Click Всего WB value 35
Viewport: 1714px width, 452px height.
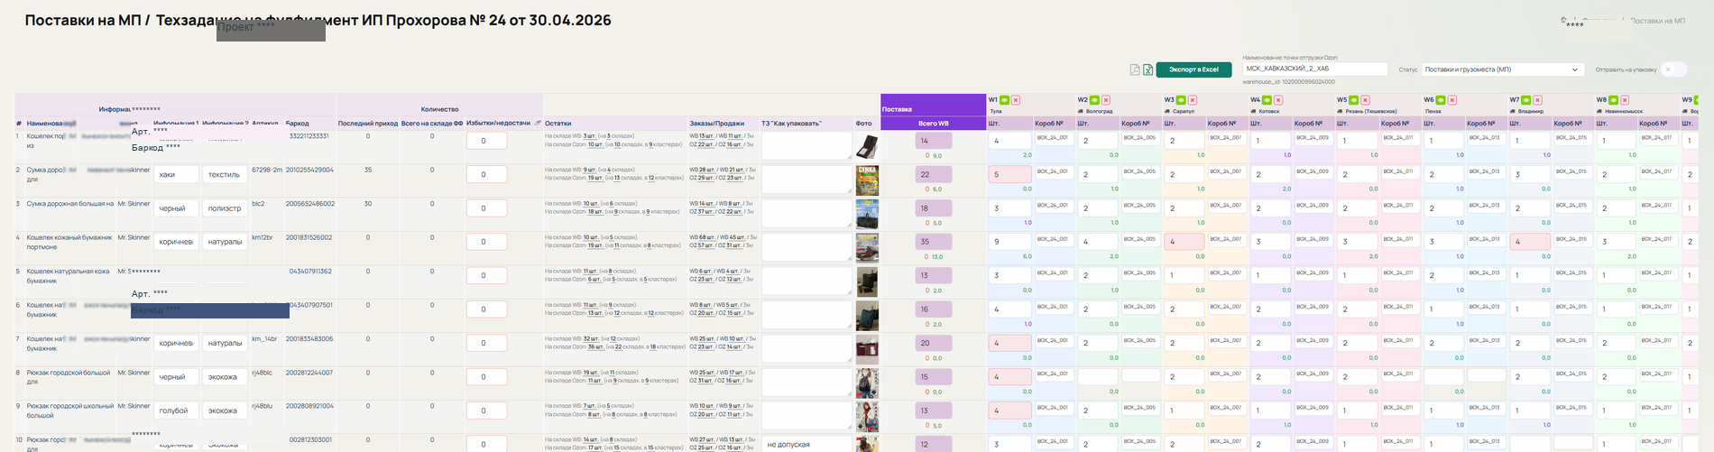coord(933,242)
